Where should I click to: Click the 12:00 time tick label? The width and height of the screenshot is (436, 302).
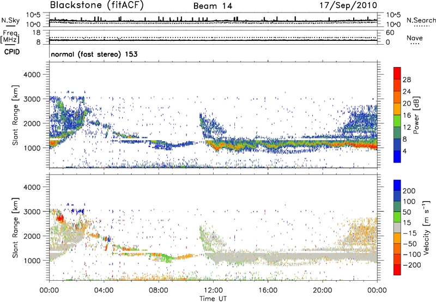(x=213, y=291)
